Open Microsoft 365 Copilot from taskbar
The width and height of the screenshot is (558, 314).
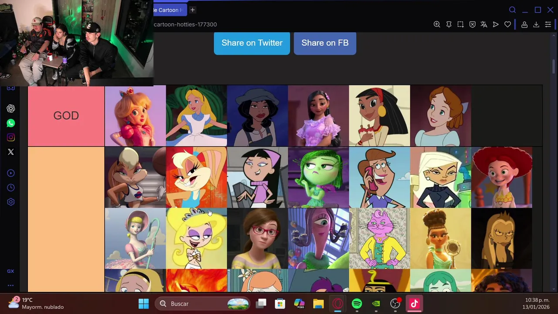tap(299, 304)
